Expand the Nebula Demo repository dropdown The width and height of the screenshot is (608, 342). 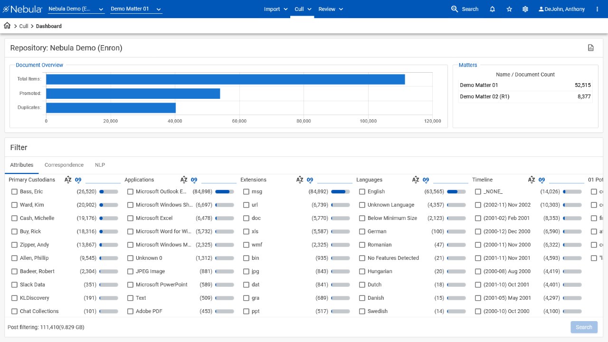coord(76,9)
